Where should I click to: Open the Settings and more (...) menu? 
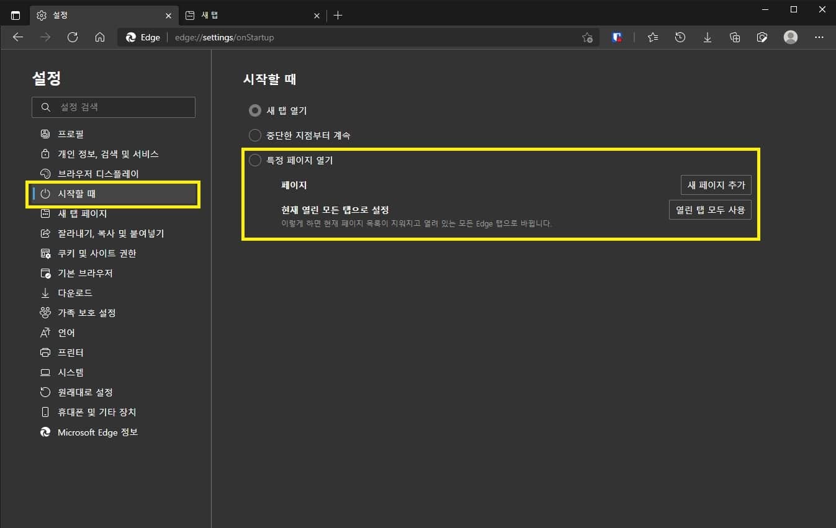(819, 37)
